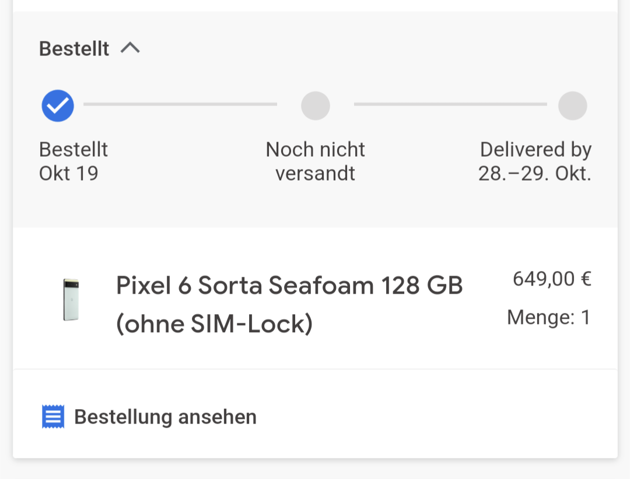
Task: Collapse the Bestellt section using the chevron
Action: pos(130,48)
